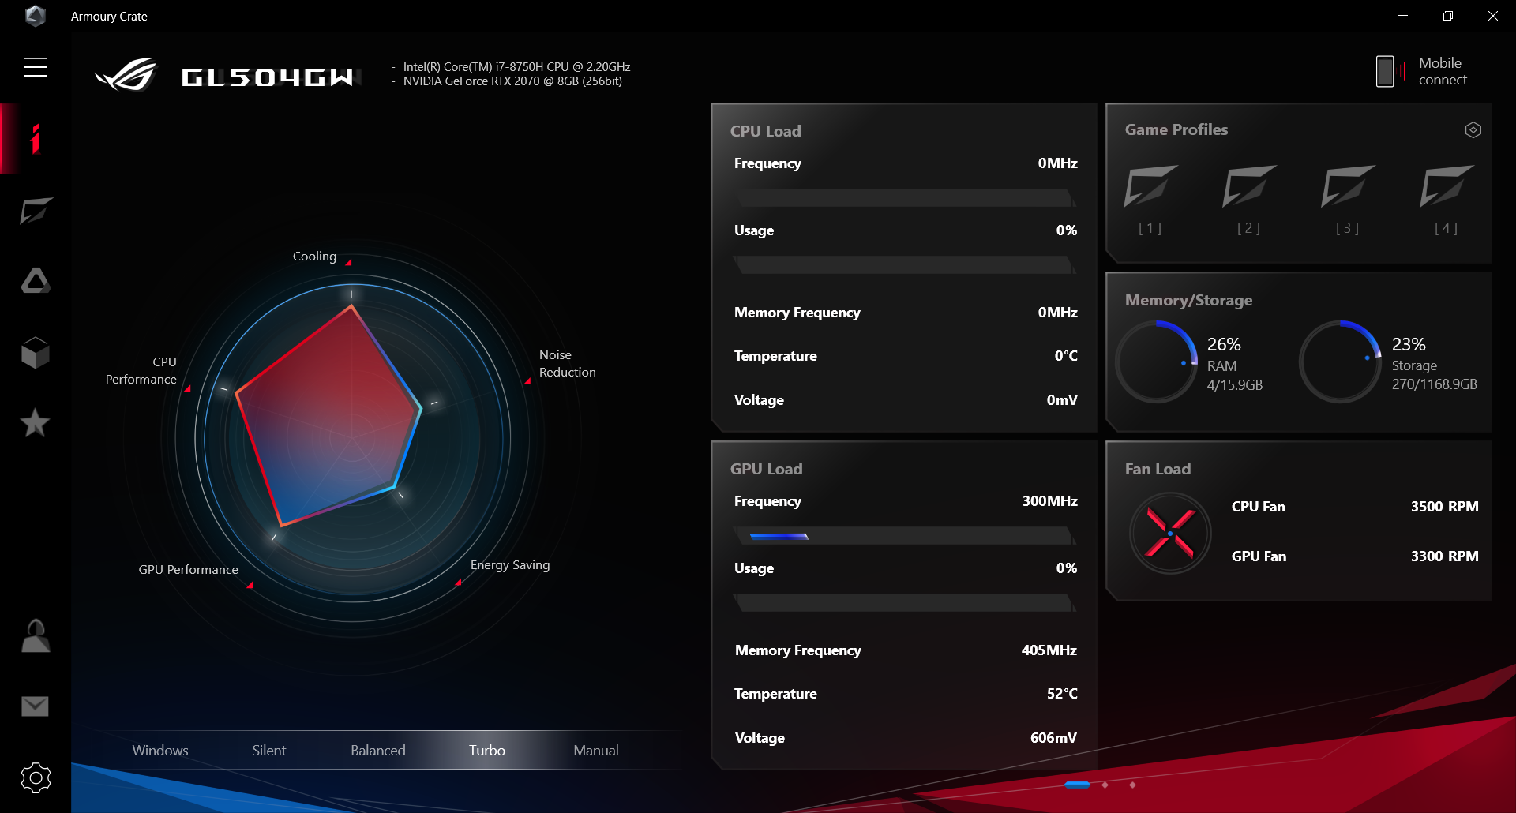Viewport: 1516px width, 813px height.
Task: Click the CPU Load panel title
Action: (765, 131)
